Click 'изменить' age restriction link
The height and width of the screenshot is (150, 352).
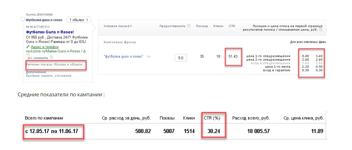point(41,58)
